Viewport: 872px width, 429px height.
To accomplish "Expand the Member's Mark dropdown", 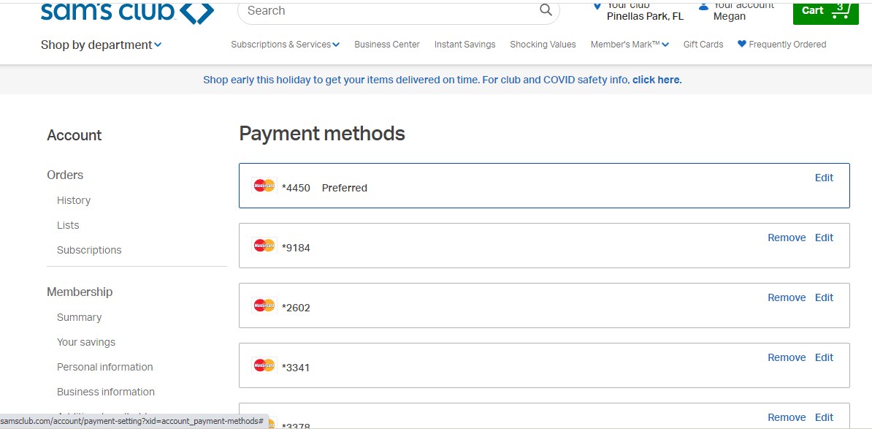I will 630,45.
